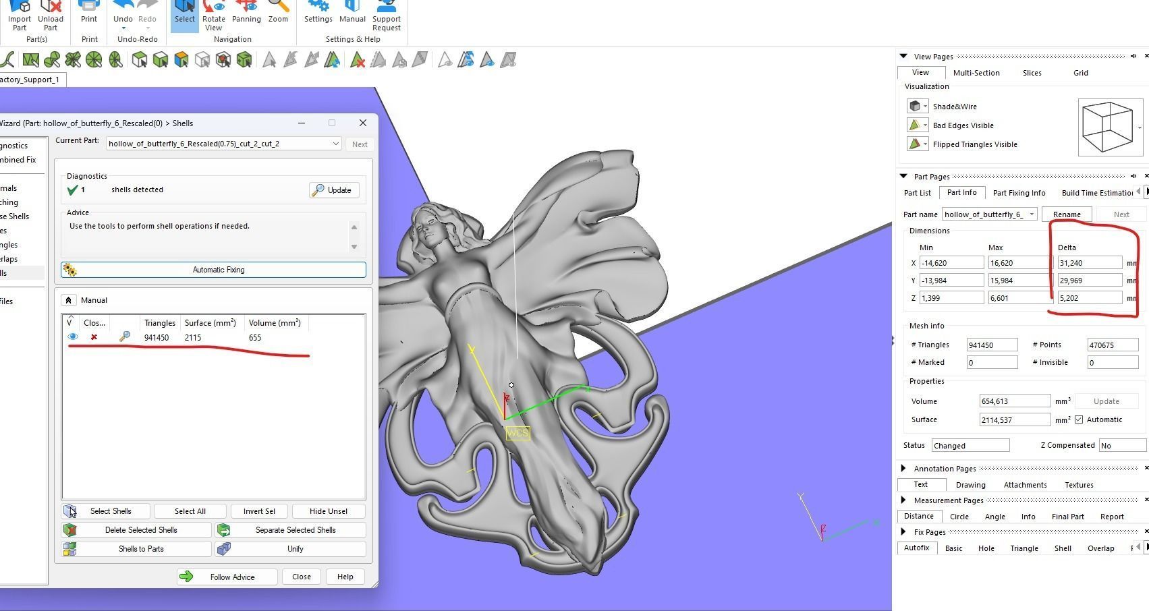Screen dimensions: 1149x611
Task: Collapse the Manual section in wizard
Action: coord(68,300)
